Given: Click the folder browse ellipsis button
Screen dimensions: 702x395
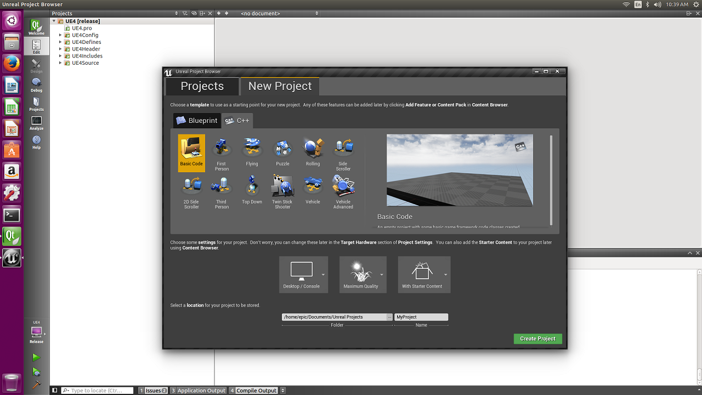Looking at the screenshot, I should coord(390,317).
